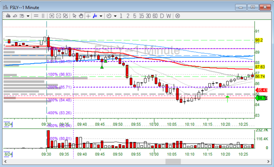Select the horizontal lines tool

coord(36,16)
